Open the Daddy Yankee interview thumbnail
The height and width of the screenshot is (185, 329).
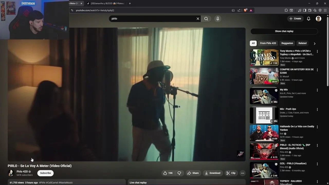264,133
